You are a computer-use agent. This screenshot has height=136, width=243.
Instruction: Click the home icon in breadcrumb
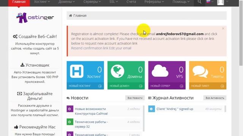coord(71,15)
